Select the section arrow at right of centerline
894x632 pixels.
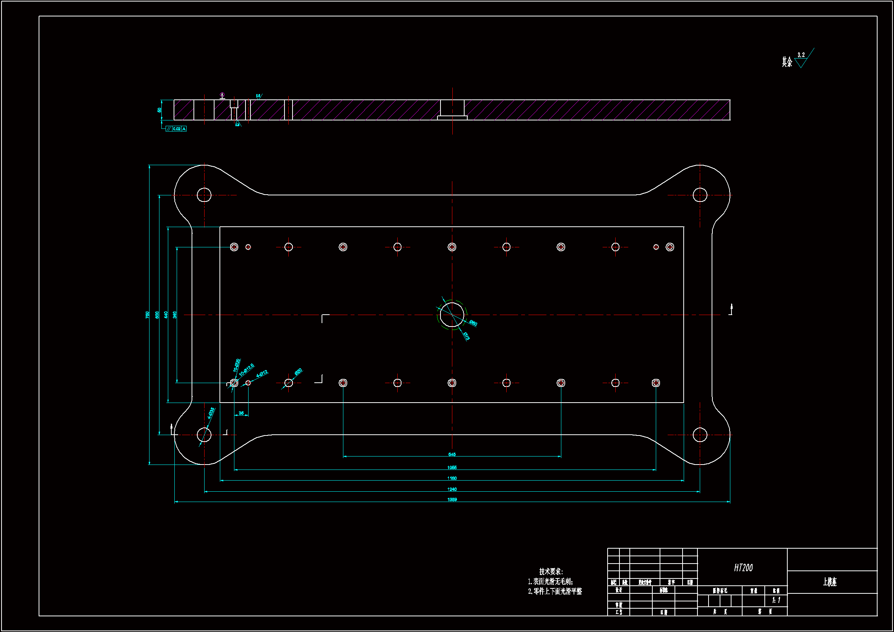tap(731, 310)
